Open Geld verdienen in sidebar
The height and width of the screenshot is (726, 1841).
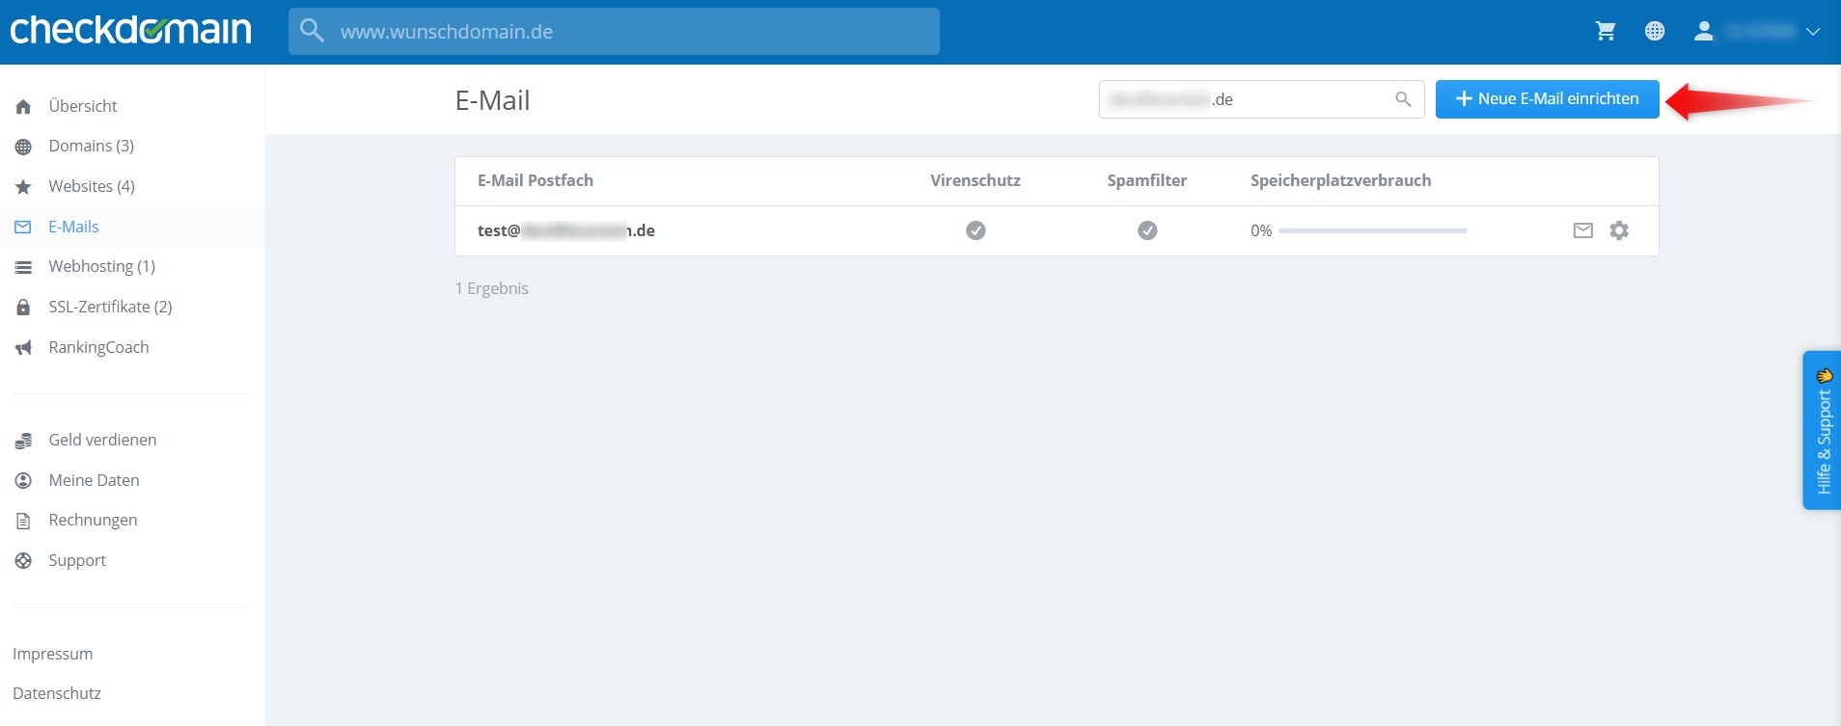102,440
